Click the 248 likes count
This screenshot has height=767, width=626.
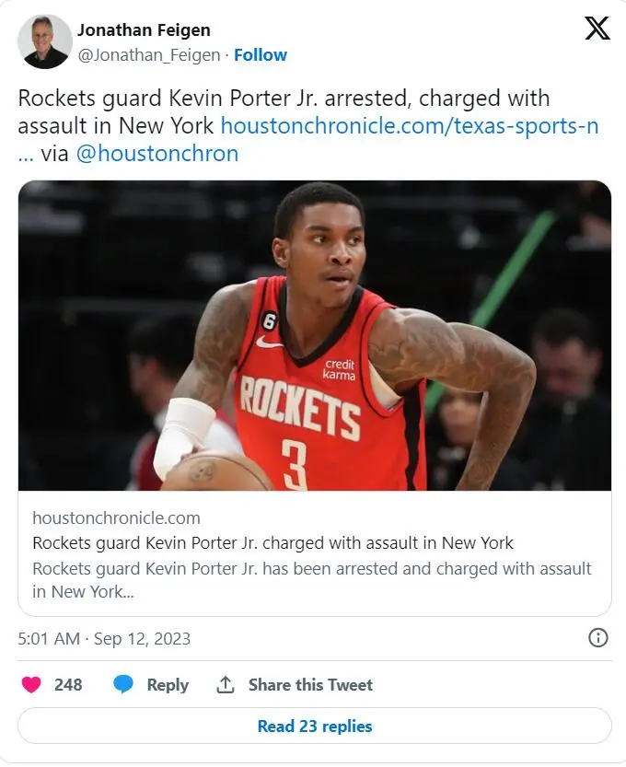[x=68, y=684]
